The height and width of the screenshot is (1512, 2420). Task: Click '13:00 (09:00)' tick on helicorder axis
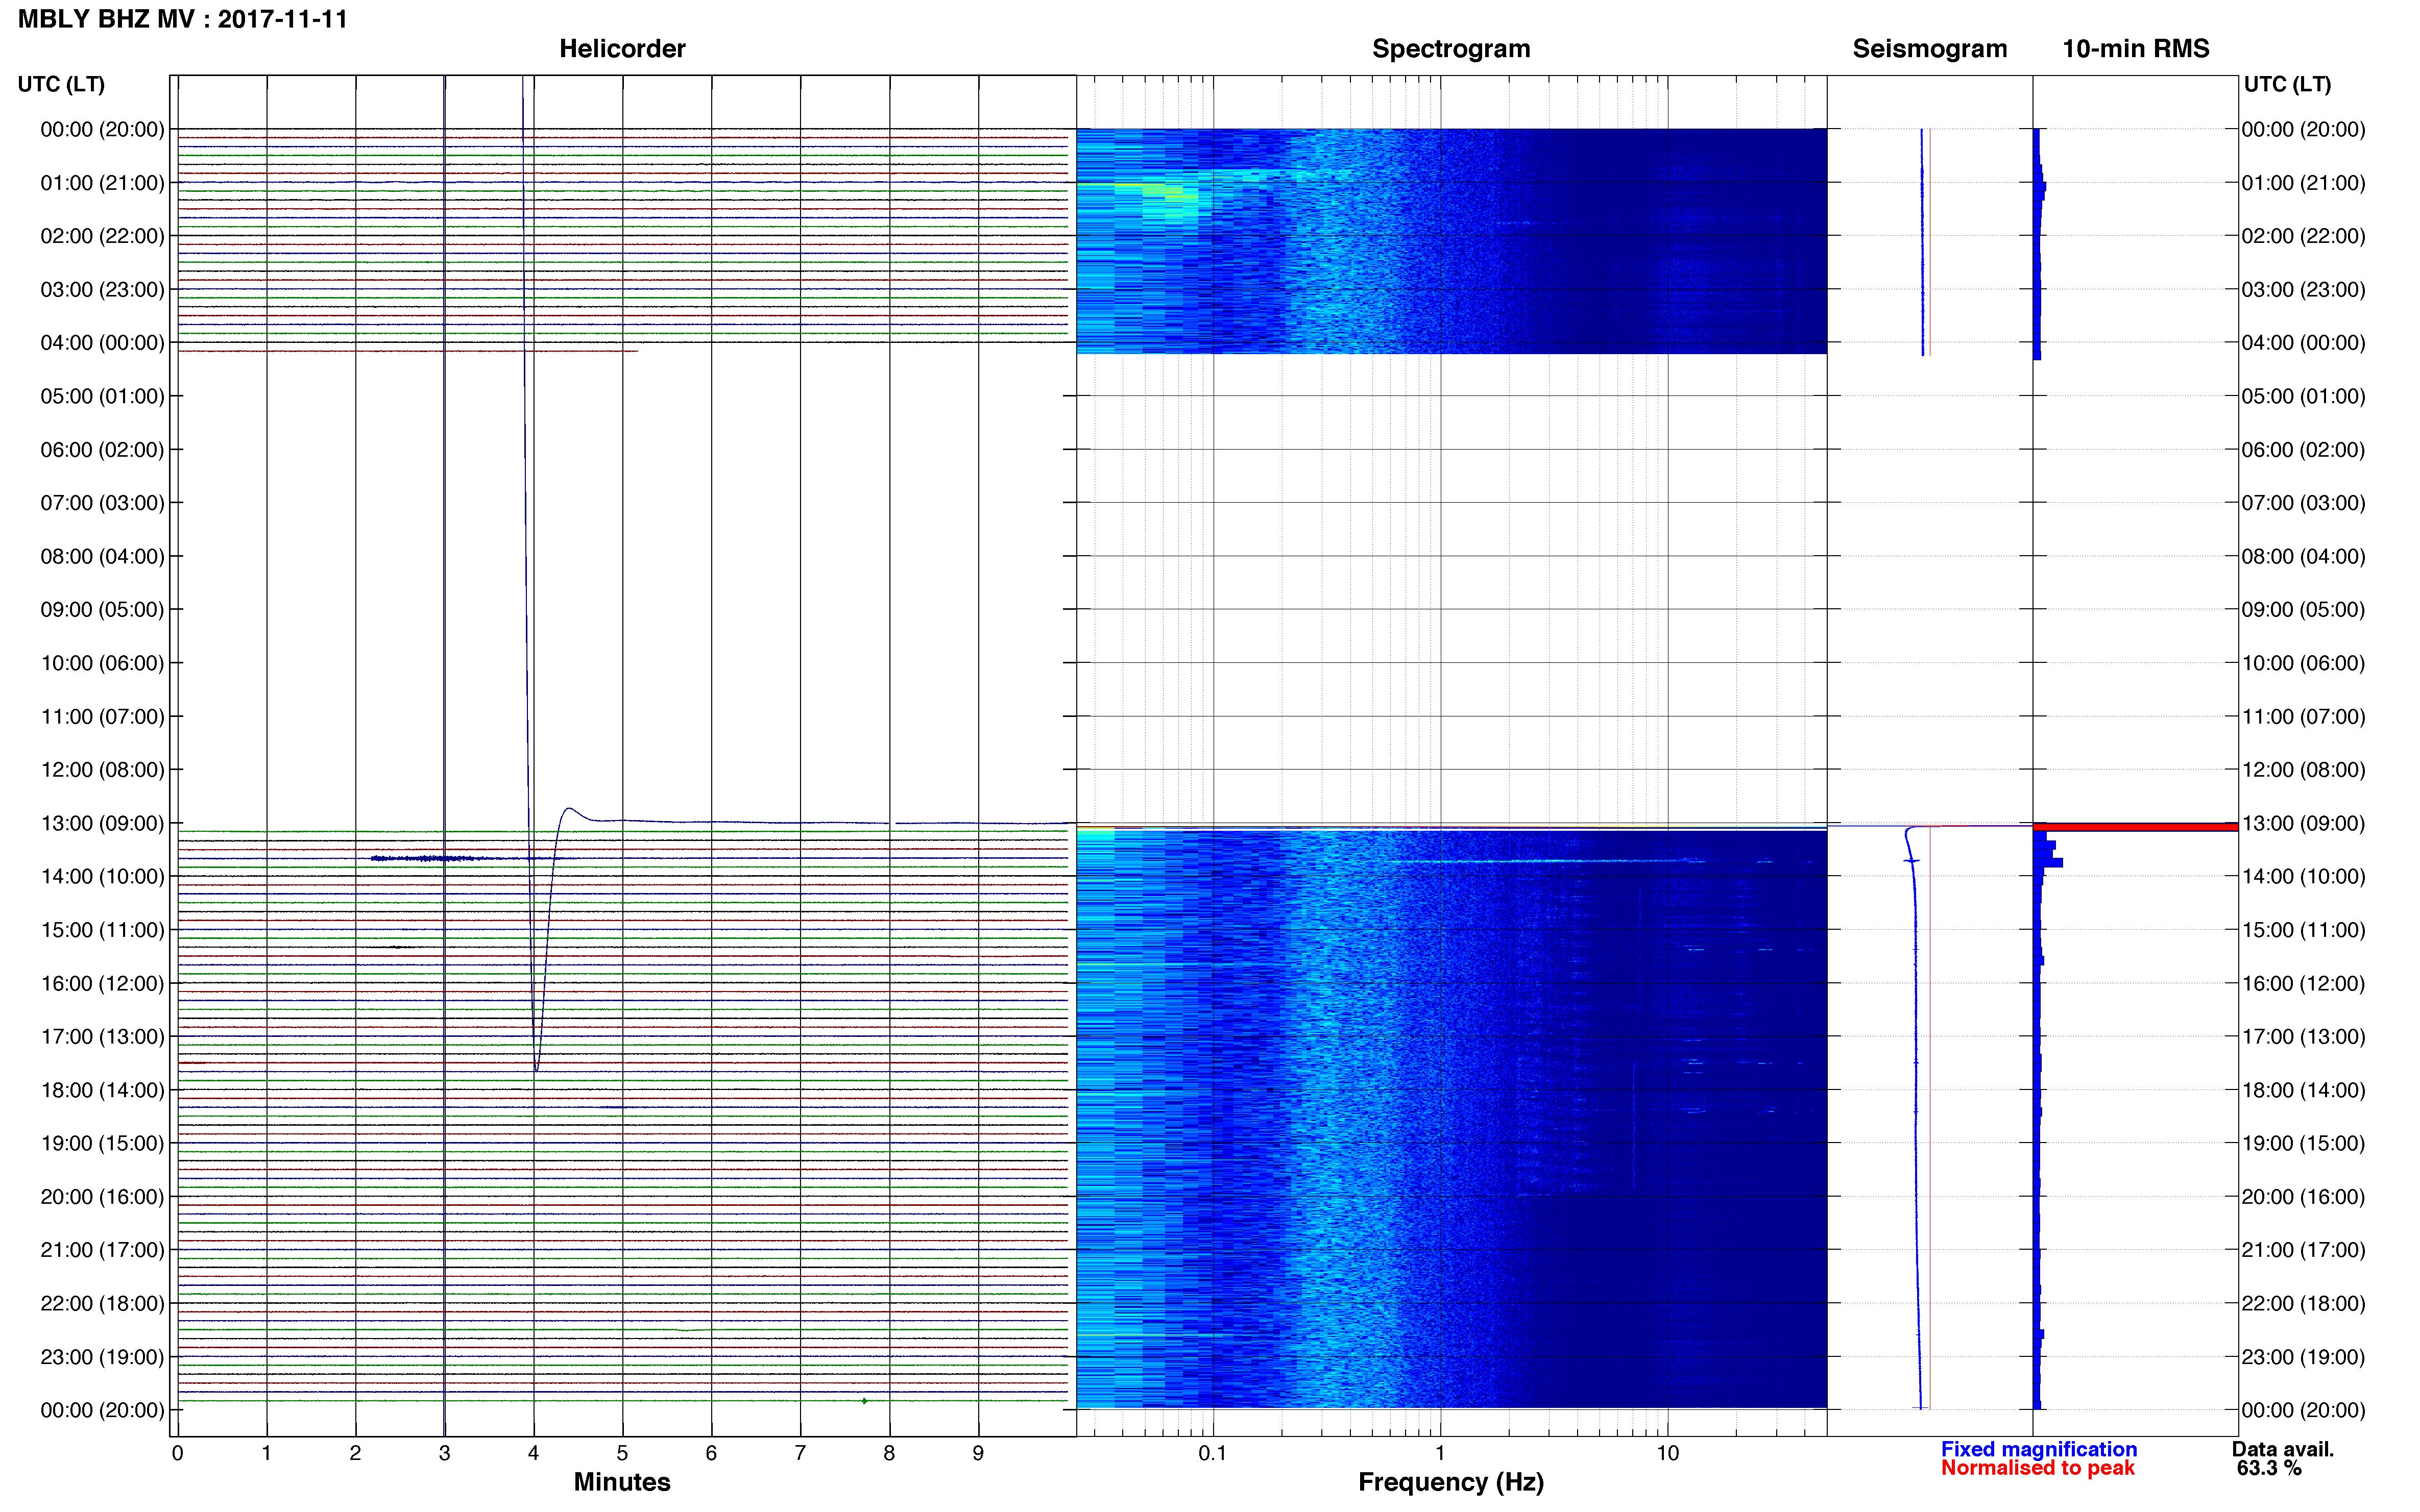[102, 823]
